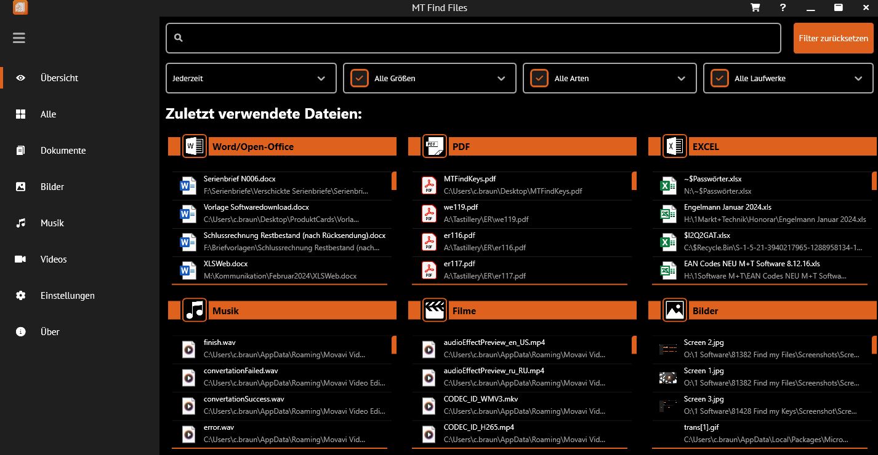Click the Musik note category icon
The width and height of the screenshot is (878, 455).
click(195, 311)
